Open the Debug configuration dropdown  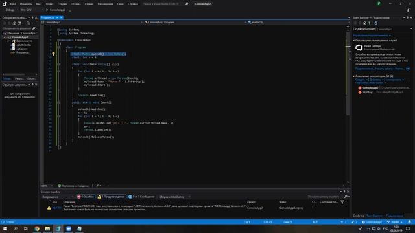pos(11,10)
